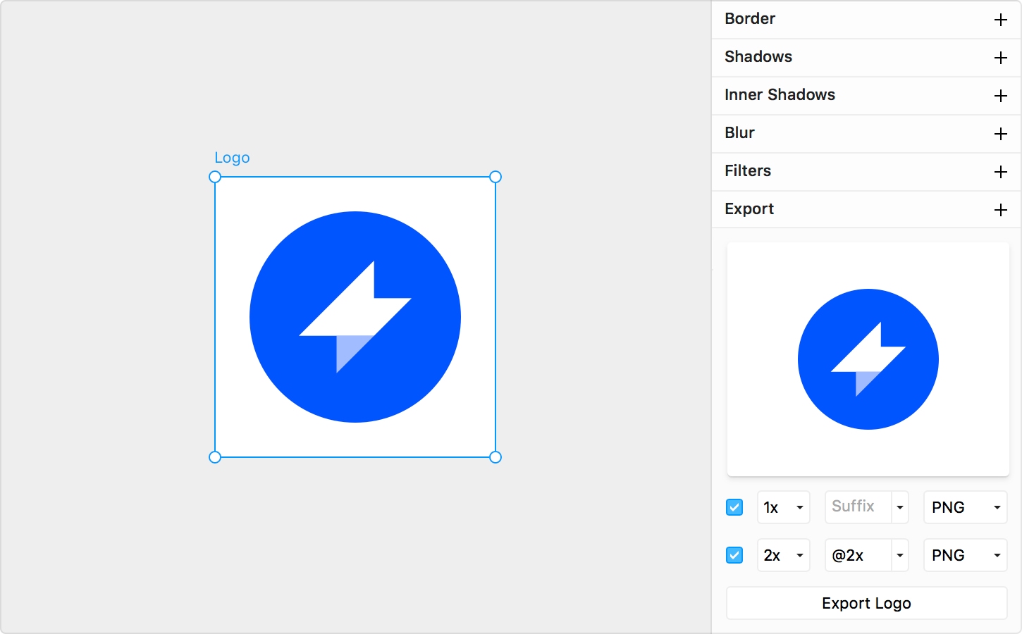Viewport: 1022px width, 634px height.
Task: Open the 2x scale dropdown
Action: 784,555
